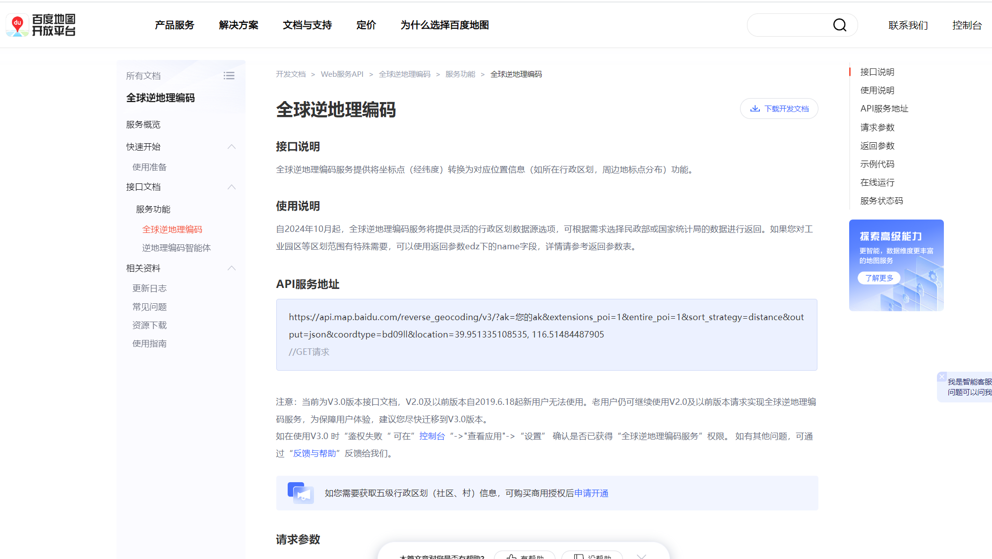Open the 产品服务 menu

tap(174, 25)
